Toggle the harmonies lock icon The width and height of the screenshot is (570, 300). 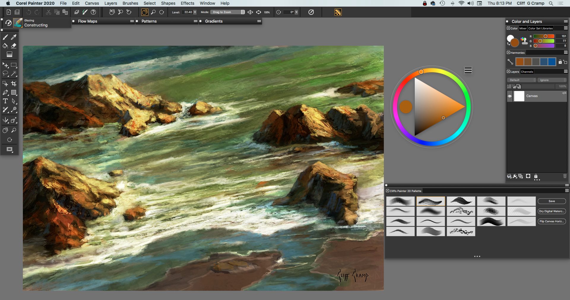coord(560,62)
